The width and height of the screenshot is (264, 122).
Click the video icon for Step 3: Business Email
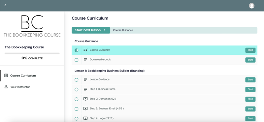coord(85,109)
